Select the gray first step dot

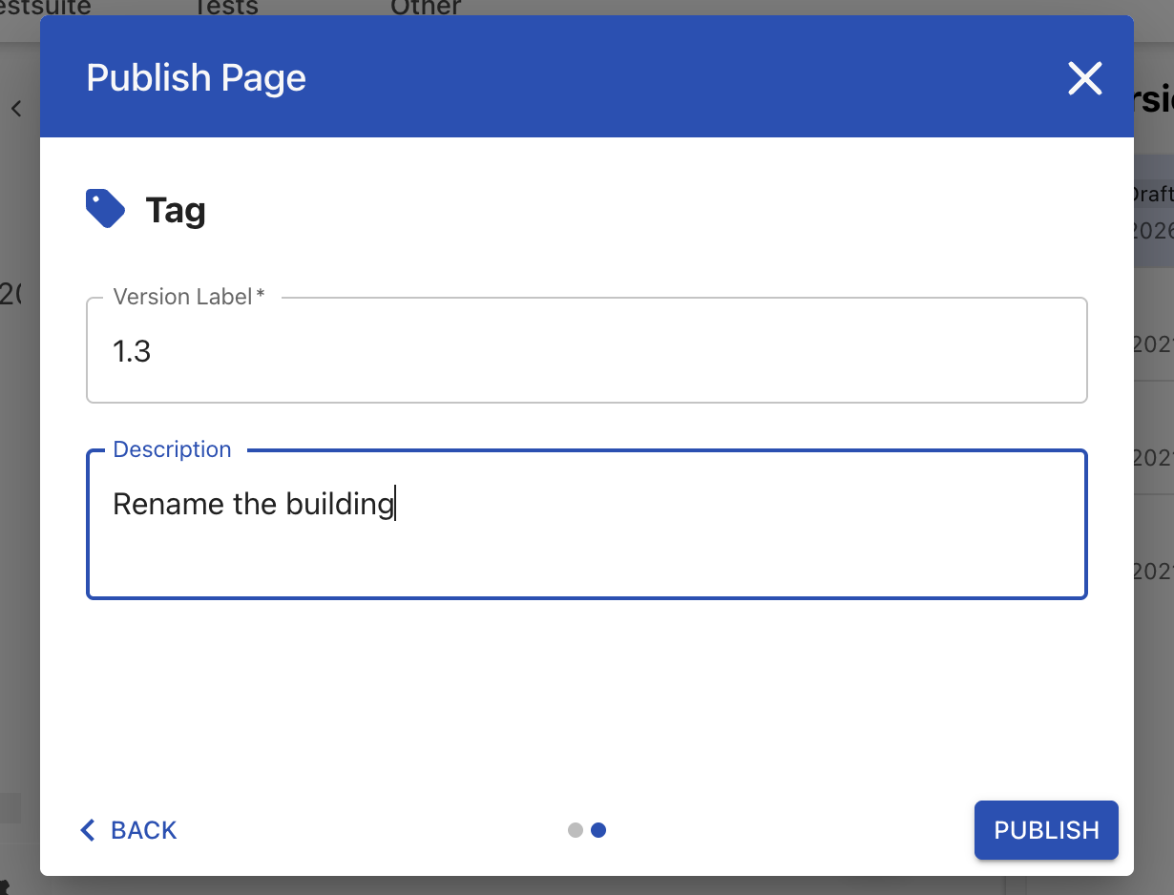(x=575, y=830)
